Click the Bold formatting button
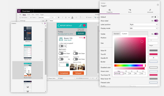This screenshot has height=96, width=164. coord(59,17)
